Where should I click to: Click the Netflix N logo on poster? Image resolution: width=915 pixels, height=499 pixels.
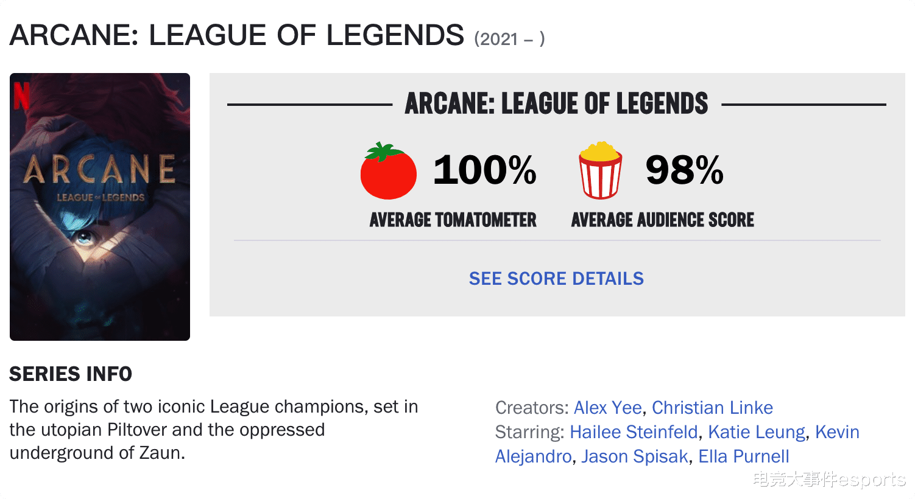[21, 96]
